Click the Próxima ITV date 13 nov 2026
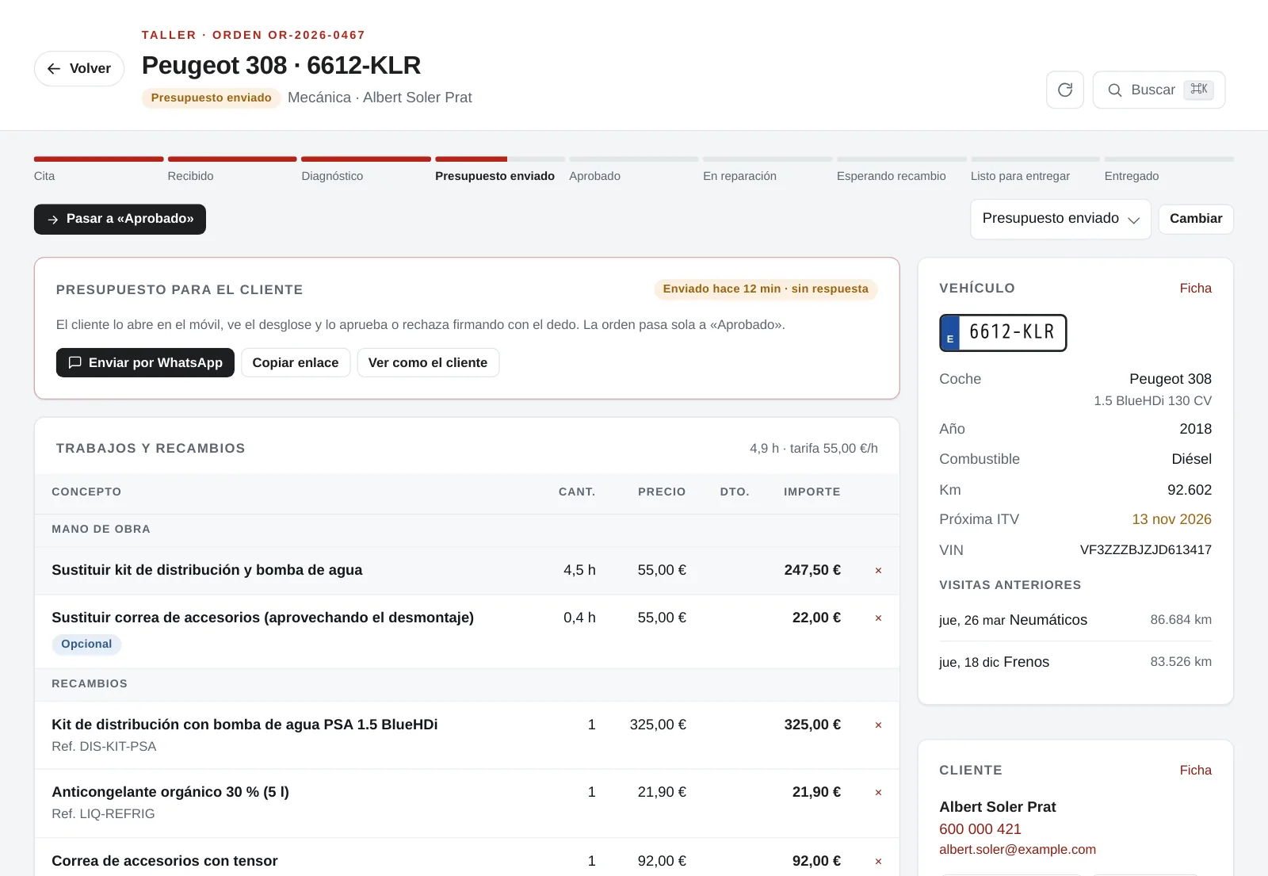The width and height of the screenshot is (1268, 876). coord(1171,520)
